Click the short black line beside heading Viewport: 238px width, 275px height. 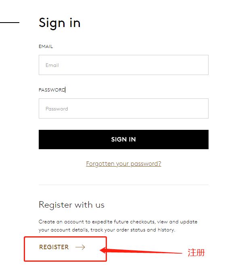[10, 23]
